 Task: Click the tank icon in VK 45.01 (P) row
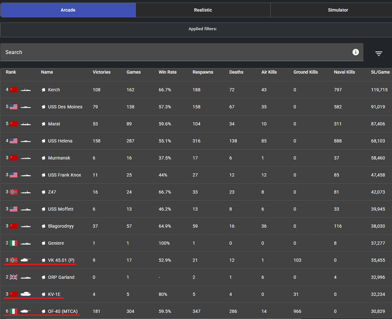25,260
